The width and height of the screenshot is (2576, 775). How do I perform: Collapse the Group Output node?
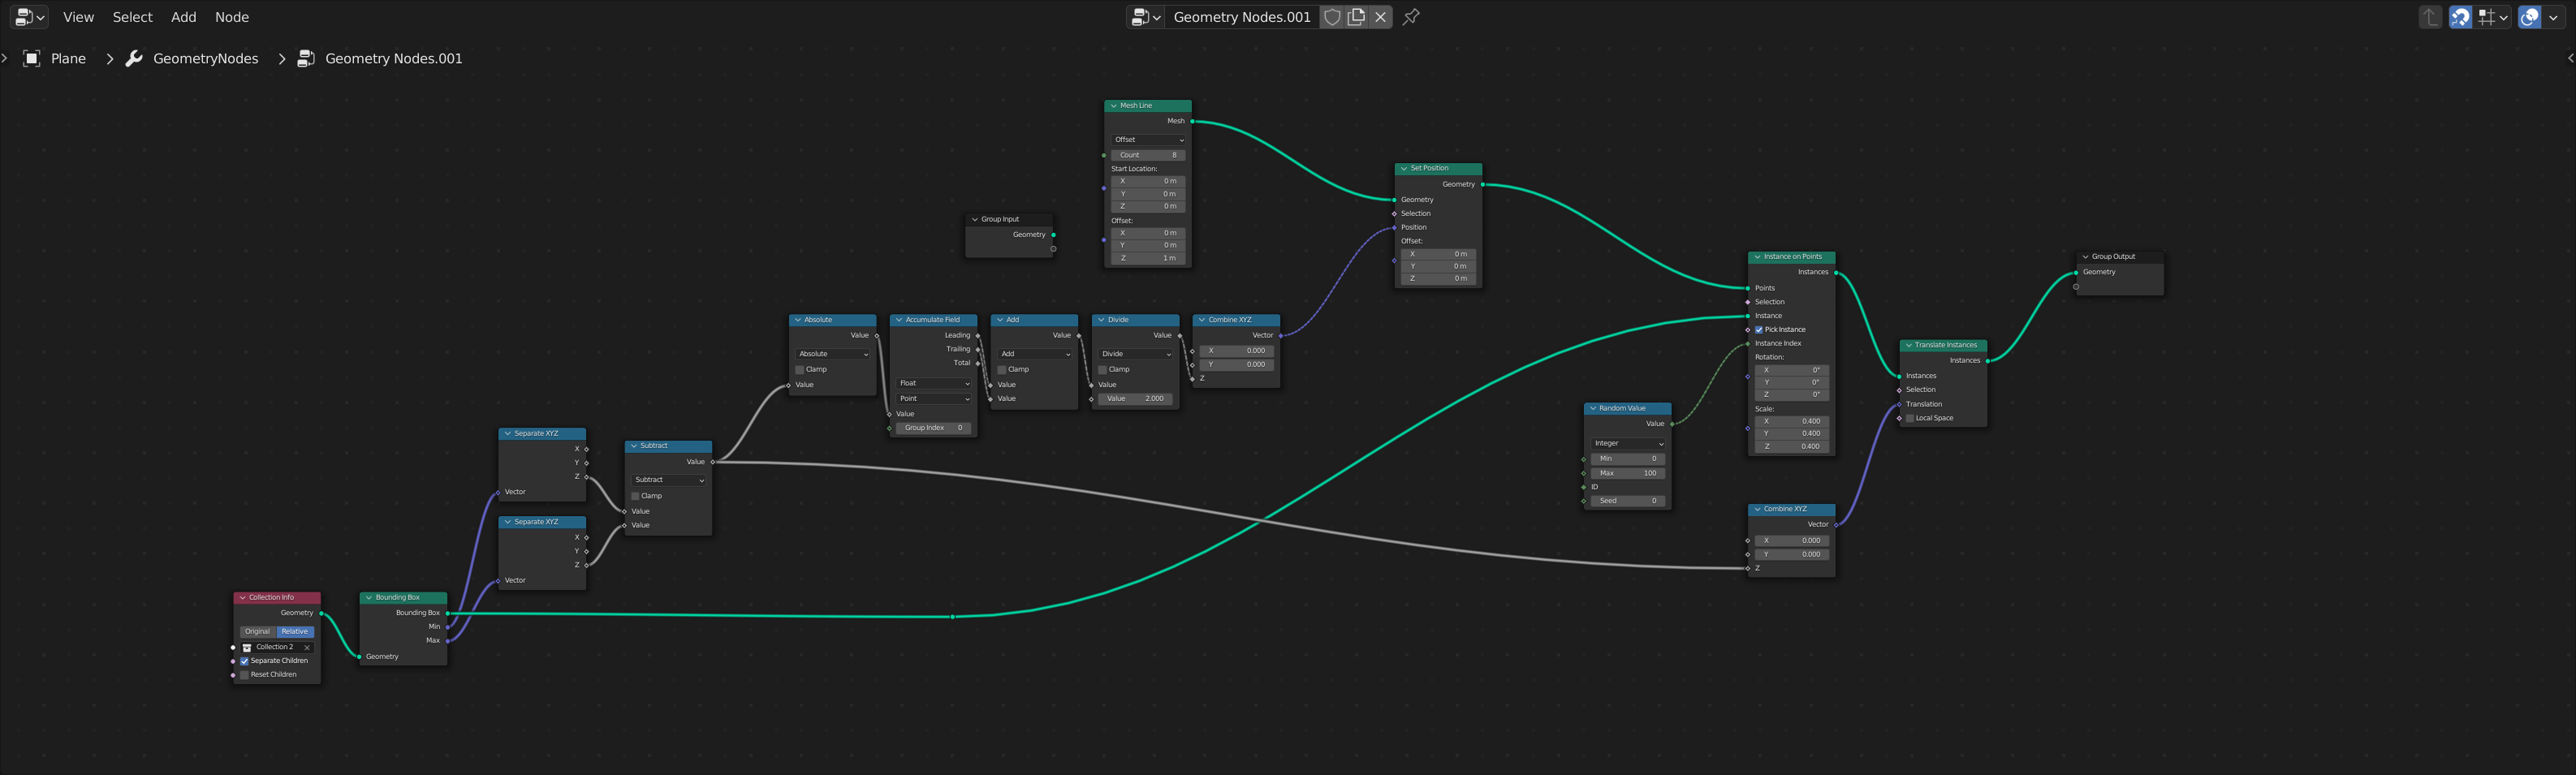pyautogui.click(x=2085, y=256)
